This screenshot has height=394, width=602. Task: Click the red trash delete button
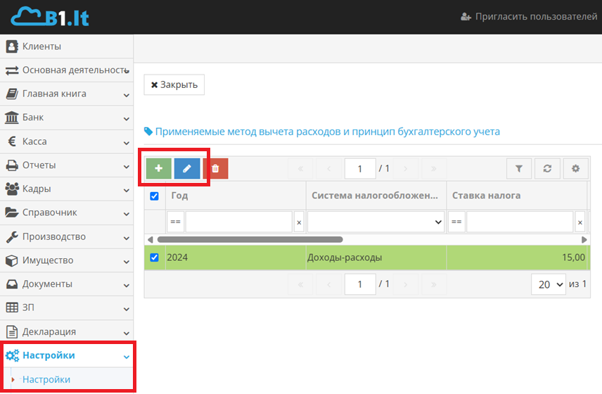215,168
